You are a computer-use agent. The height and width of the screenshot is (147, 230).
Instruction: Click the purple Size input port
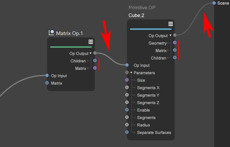[127, 80]
